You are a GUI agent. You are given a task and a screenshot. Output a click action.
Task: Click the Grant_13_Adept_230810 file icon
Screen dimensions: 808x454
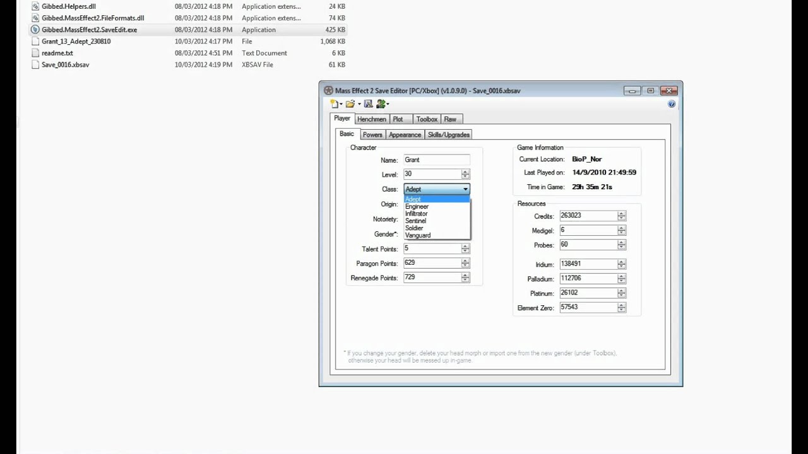coord(35,41)
